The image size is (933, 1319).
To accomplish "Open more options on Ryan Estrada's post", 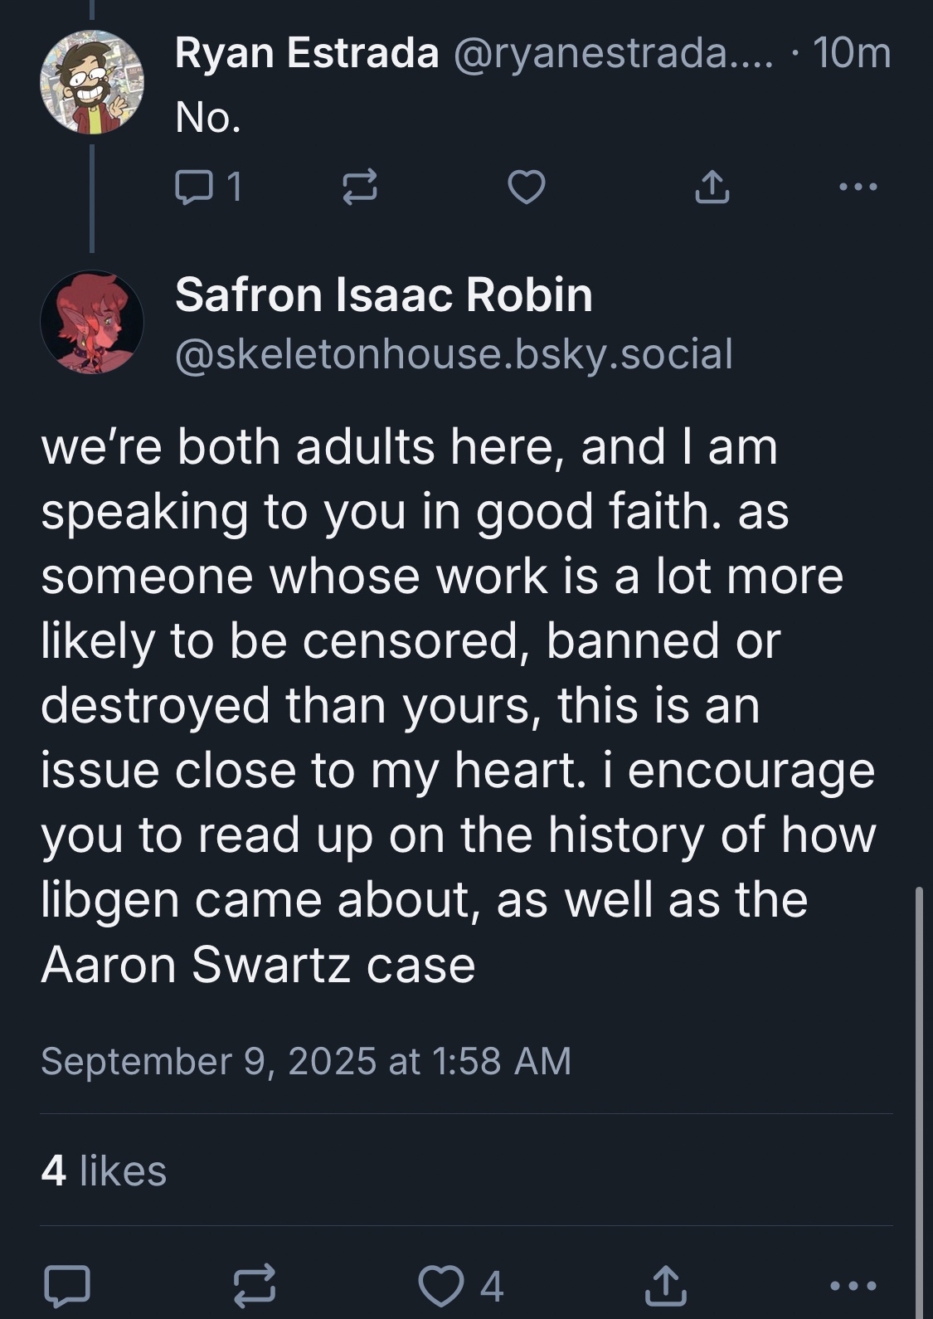I will (x=858, y=187).
